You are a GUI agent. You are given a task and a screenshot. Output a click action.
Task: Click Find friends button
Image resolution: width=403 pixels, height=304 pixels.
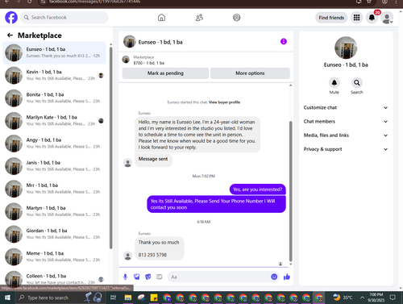[331, 18]
